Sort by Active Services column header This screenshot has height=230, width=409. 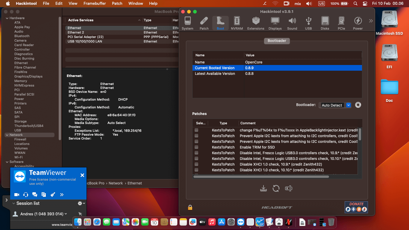(104, 20)
